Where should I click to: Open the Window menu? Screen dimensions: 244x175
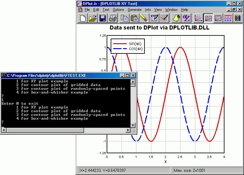171,10
